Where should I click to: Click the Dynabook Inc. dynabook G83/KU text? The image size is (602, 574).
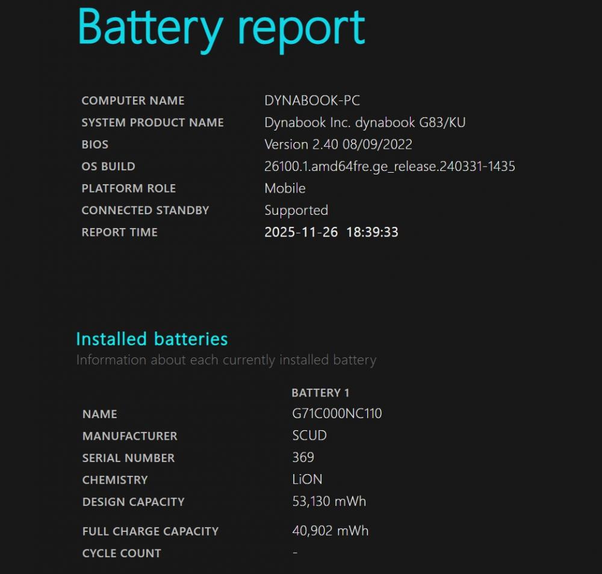pos(365,123)
